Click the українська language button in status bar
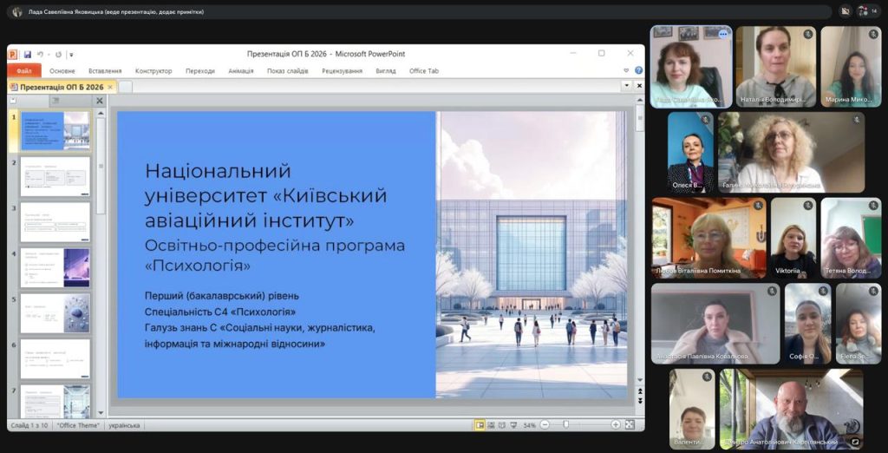This screenshot has height=453, width=888. (124, 425)
